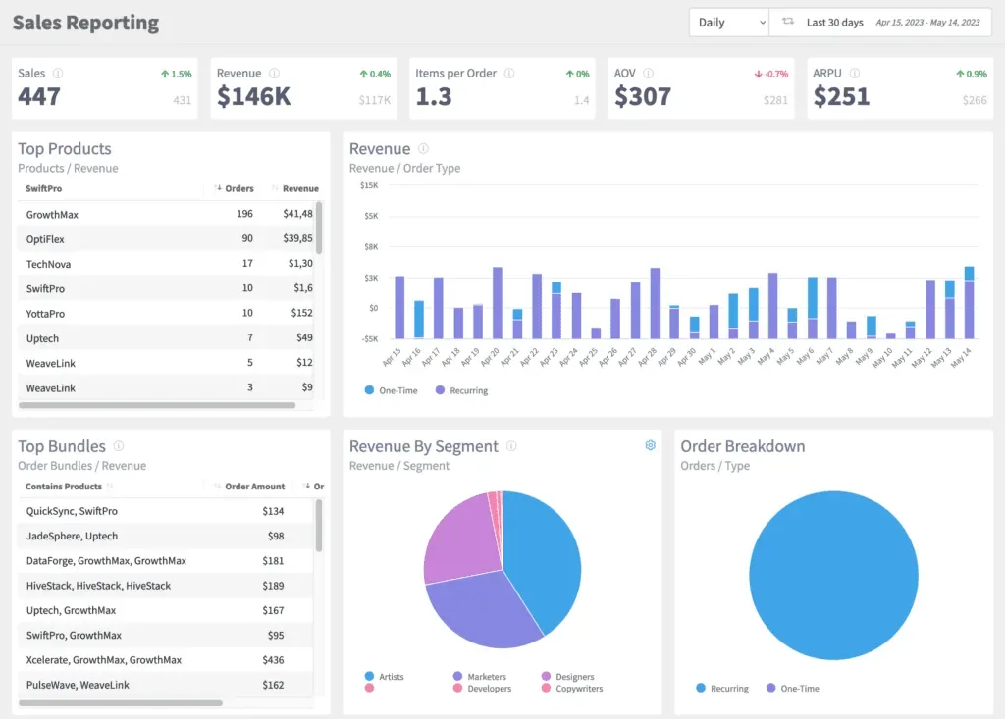
Task: Click the Recurring circle in Order Breakdown chart
Action: (x=833, y=576)
